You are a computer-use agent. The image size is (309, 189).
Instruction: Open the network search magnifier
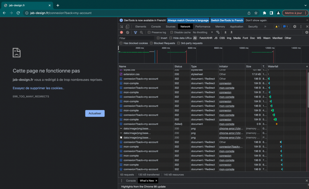[142, 32]
